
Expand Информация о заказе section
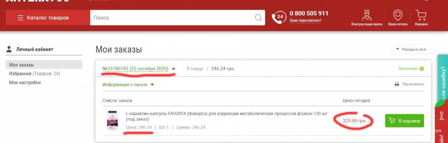[128, 85]
